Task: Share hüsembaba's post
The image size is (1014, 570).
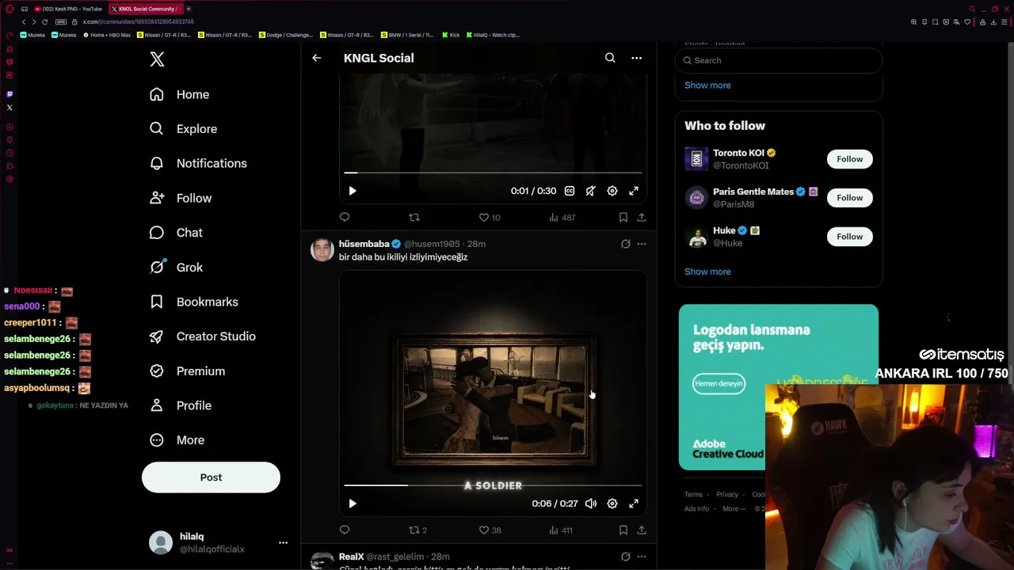Action: [x=642, y=530]
